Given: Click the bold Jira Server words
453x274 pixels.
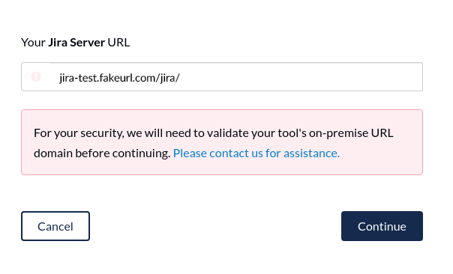Looking at the screenshot, I should coord(76,43).
